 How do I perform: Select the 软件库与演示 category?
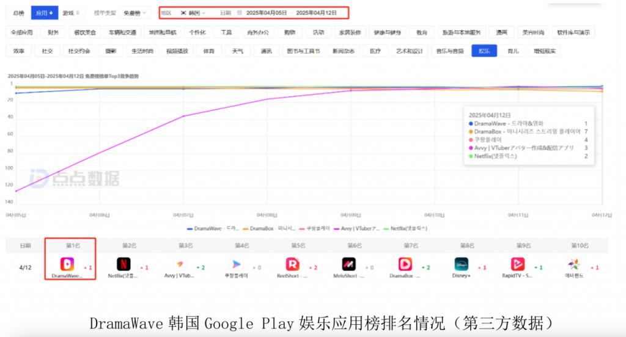coord(573,32)
